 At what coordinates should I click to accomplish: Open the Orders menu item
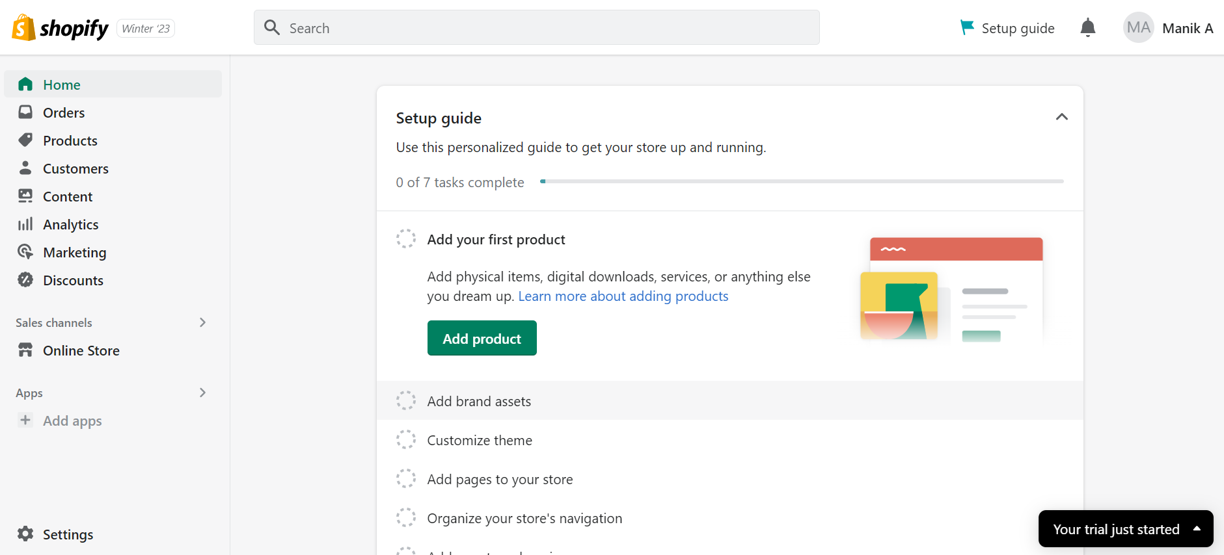point(64,112)
